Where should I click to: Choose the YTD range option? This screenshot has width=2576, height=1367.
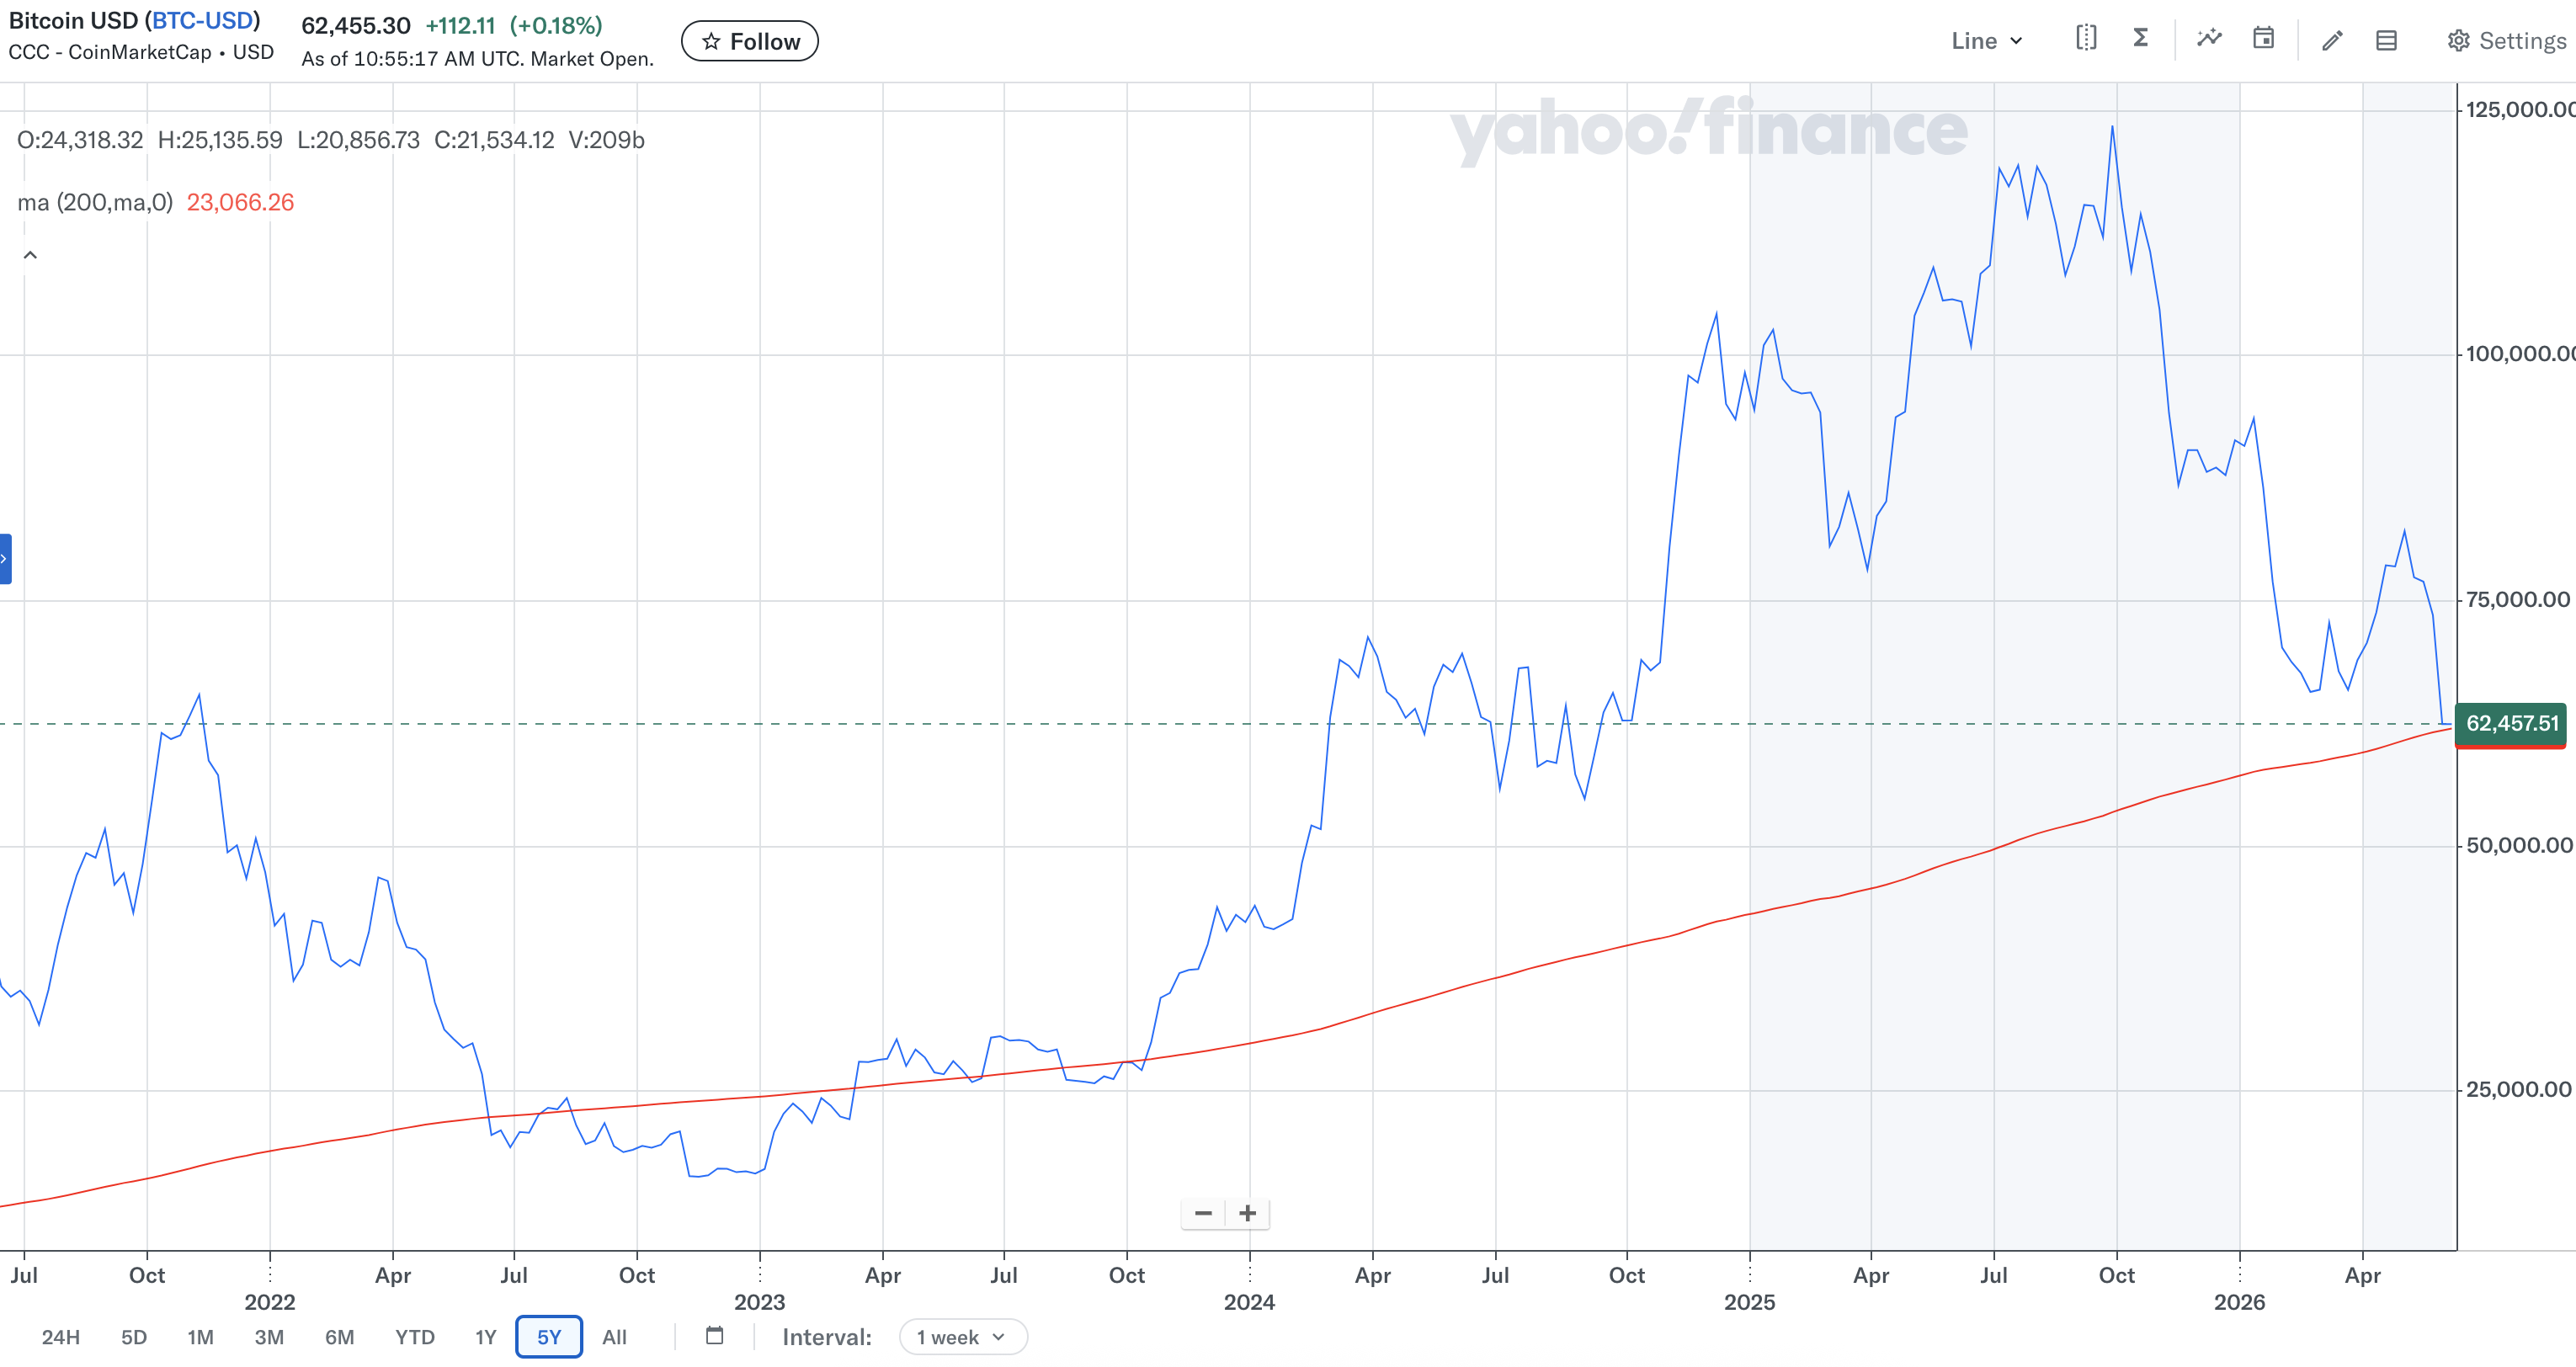click(x=414, y=1337)
